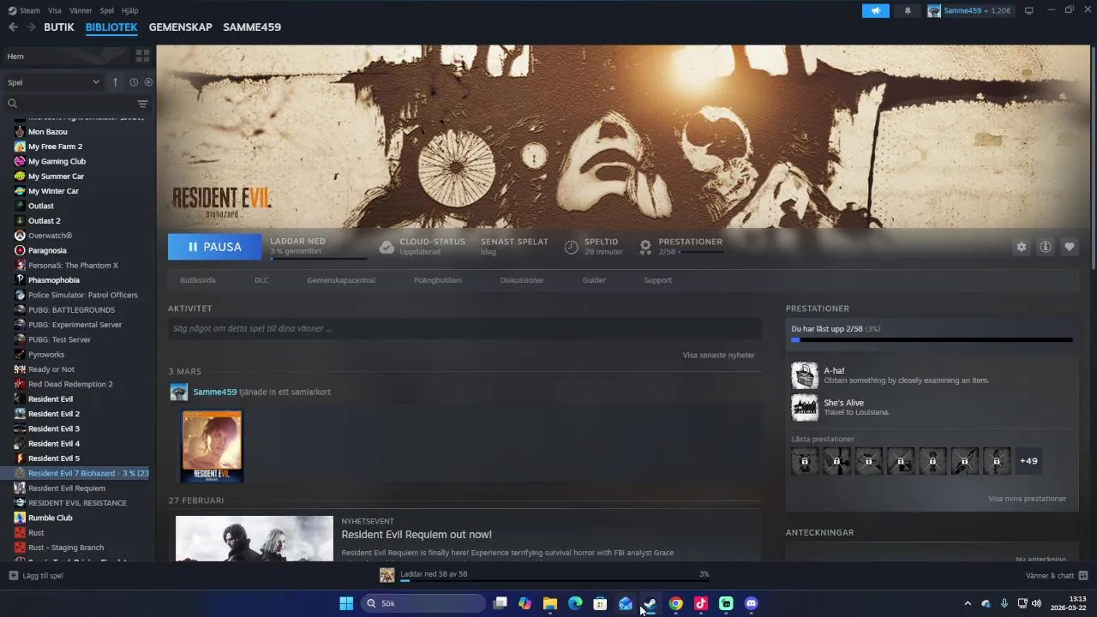Click Visa mina prestationer

click(1027, 499)
